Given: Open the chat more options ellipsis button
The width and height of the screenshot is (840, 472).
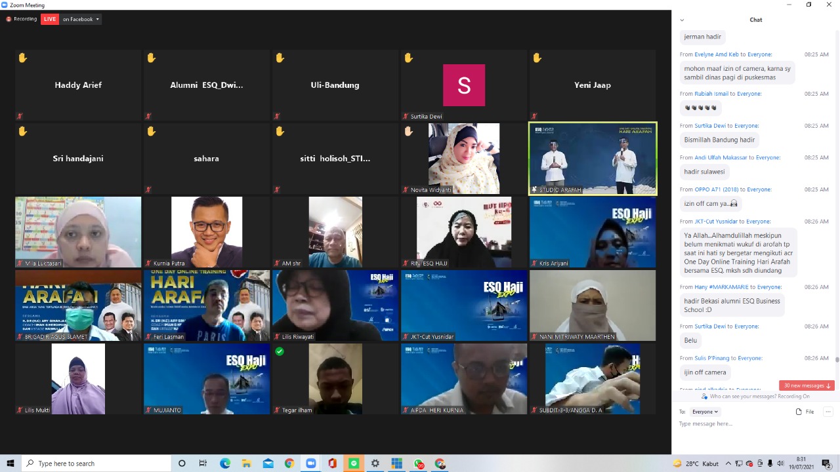Looking at the screenshot, I should (x=828, y=412).
